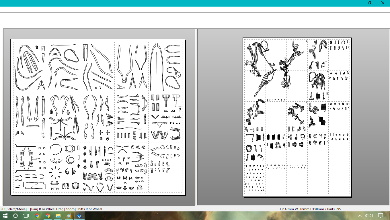Select the active Pepakura app taskbar icon
The width and height of the screenshot is (390, 220).
pos(79,216)
